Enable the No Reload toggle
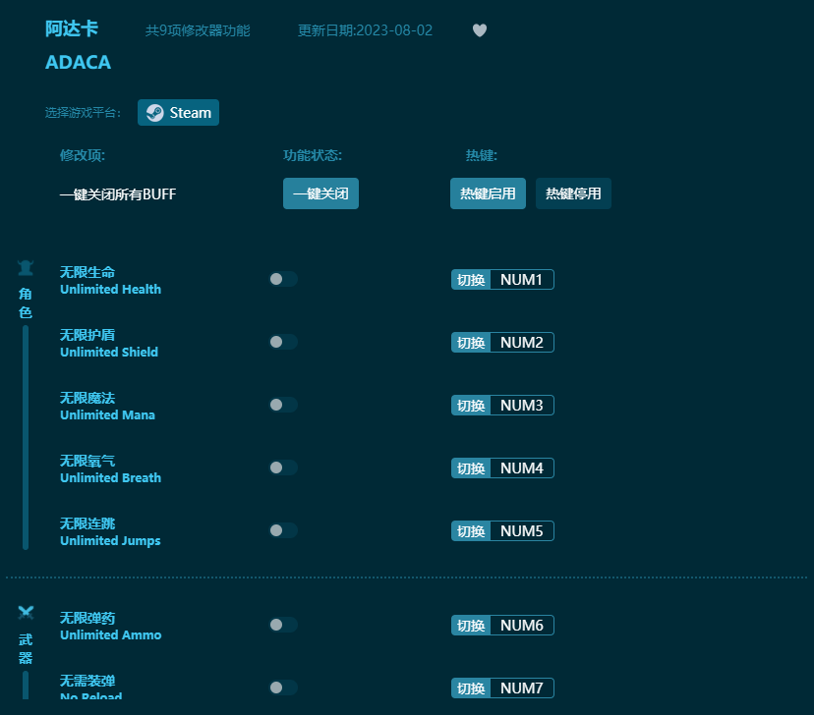 283,687
